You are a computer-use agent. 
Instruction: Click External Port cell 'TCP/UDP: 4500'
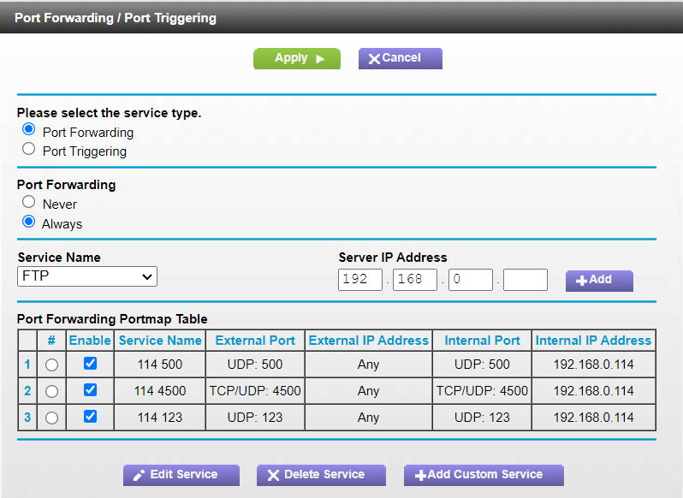(x=255, y=391)
